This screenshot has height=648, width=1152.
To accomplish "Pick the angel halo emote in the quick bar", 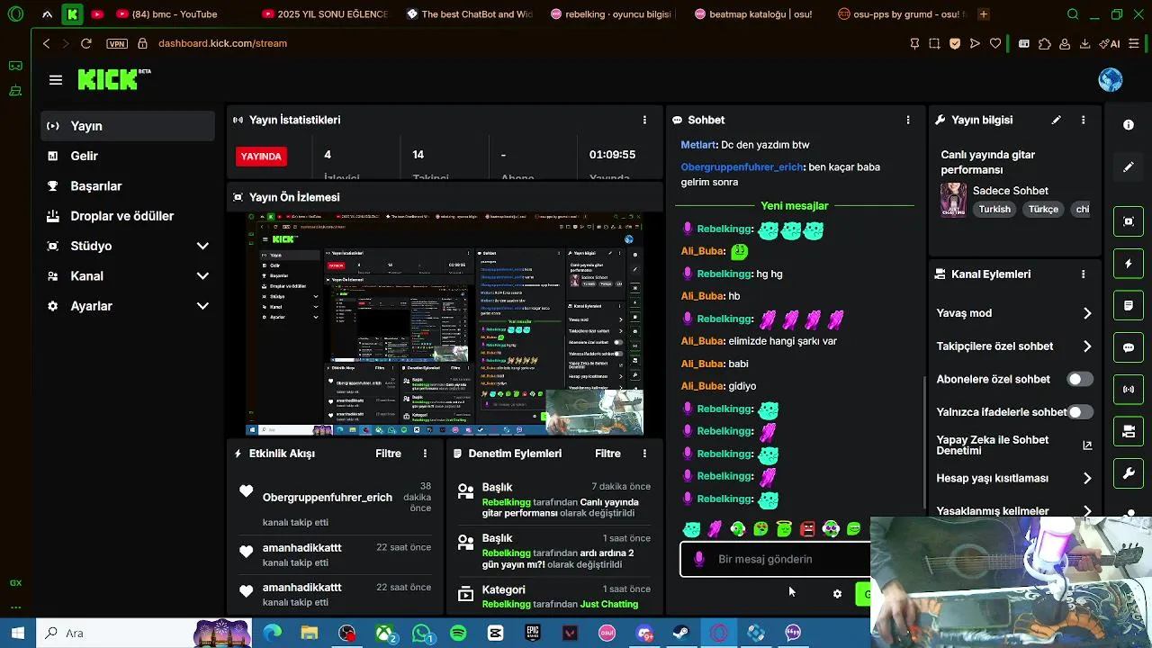I will [x=784, y=529].
